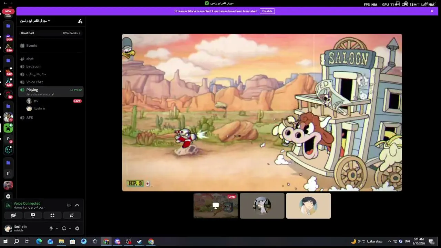Select the beige avatar participant tile
Viewport: 441px width, 248px height.
308,206
